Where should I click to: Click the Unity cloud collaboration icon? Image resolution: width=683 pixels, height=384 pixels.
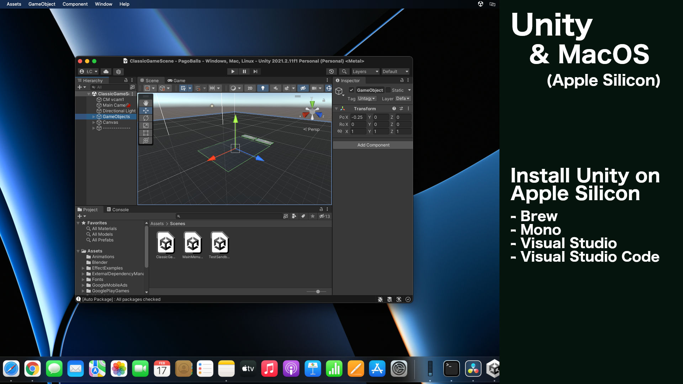[x=106, y=71]
